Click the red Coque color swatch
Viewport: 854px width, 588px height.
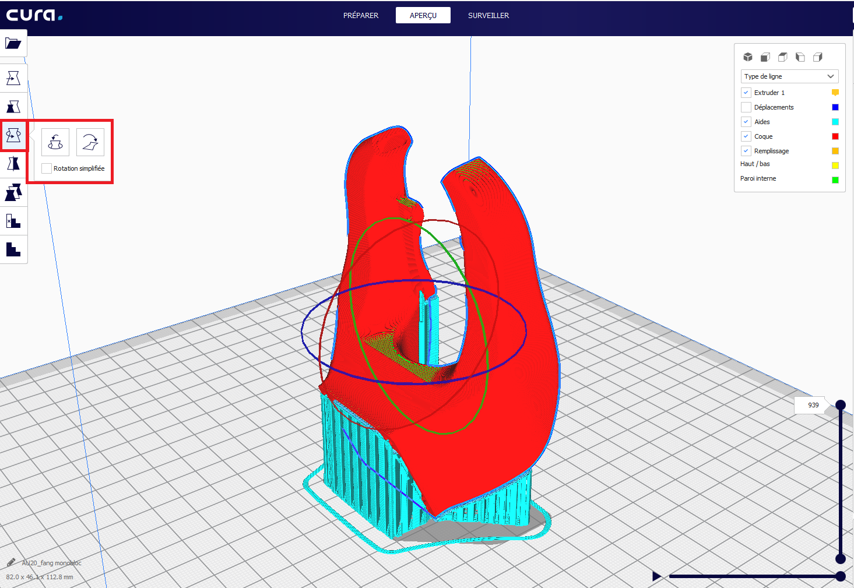point(835,136)
